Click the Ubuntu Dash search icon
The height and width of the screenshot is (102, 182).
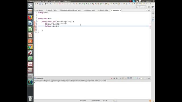pos(30,6)
